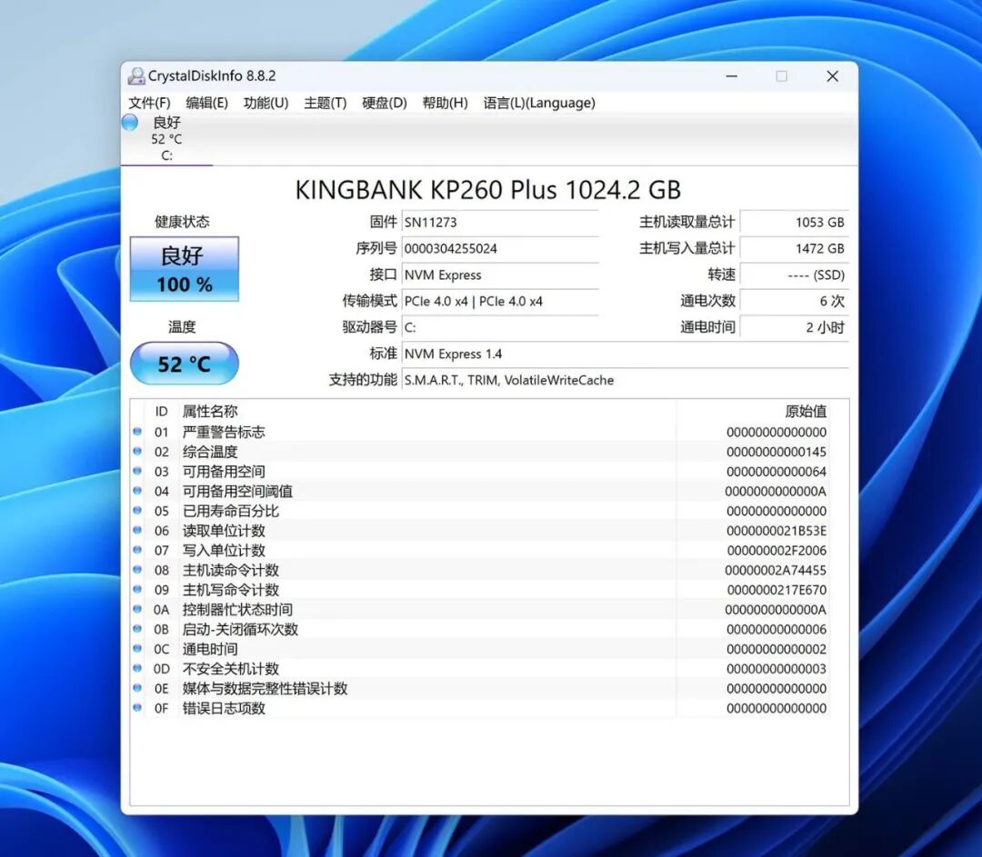The image size is (982, 857).
Task: Click status dot for 08 主机读命令计数
Action: coord(138,570)
